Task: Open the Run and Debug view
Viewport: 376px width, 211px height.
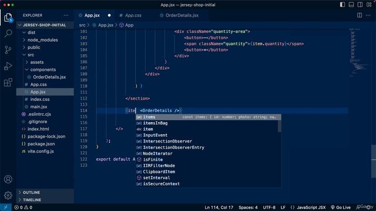Action: pyautogui.click(x=8, y=66)
